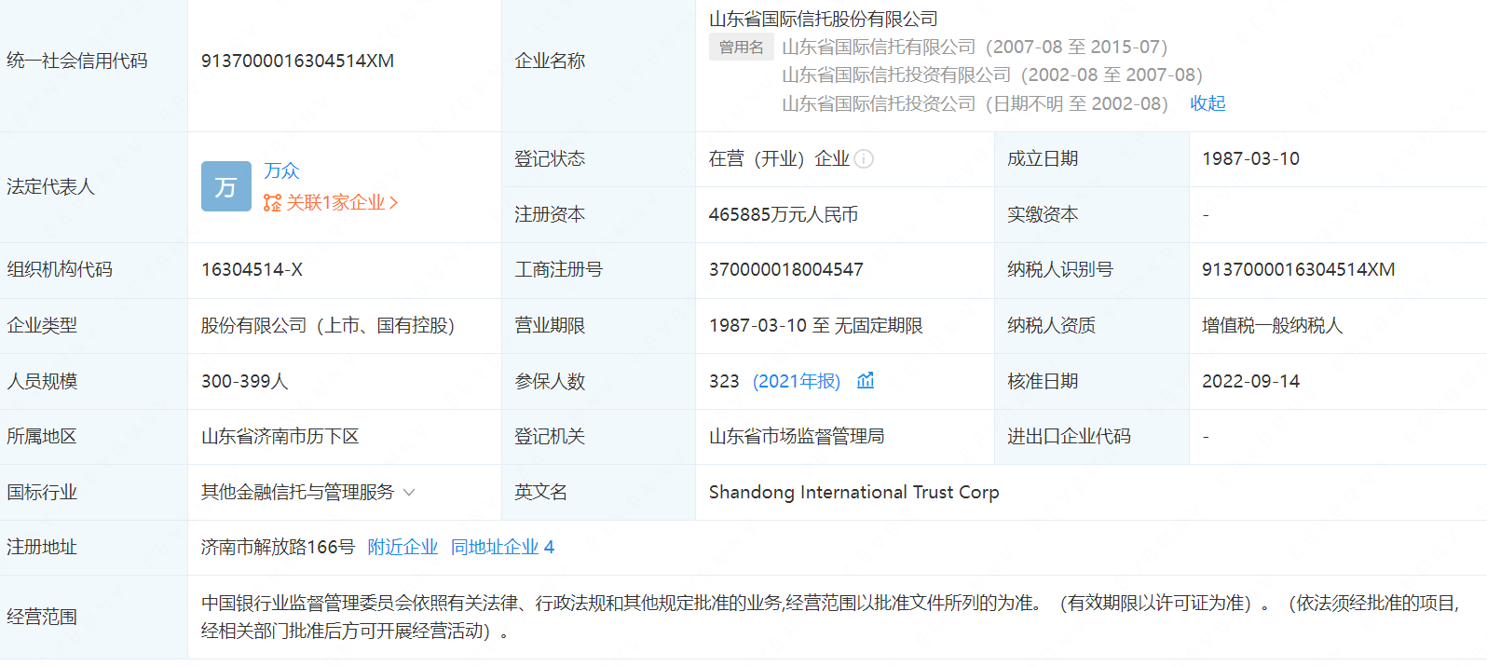Click the organization code 16304514-X value
This screenshot has width=1487, height=666.
point(252,269)
